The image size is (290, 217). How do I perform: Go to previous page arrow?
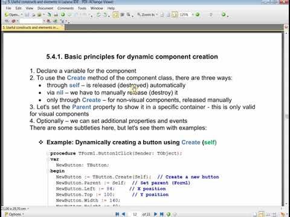pos(123,214)
